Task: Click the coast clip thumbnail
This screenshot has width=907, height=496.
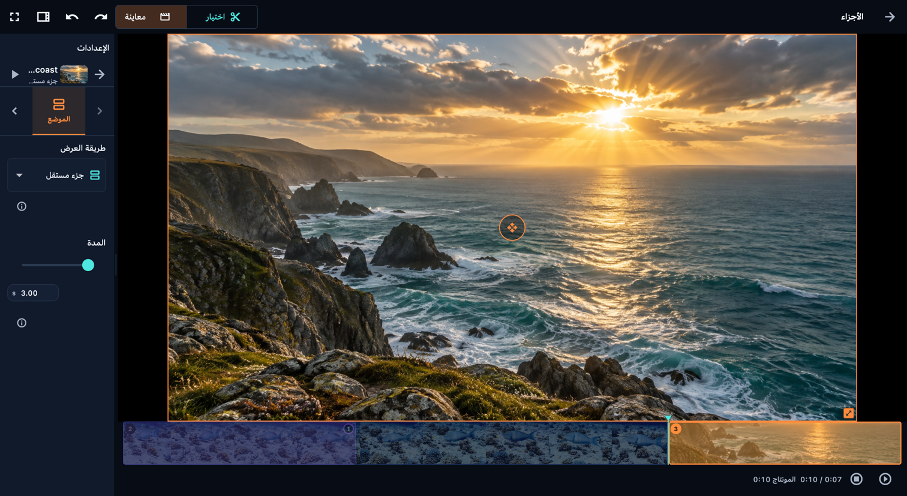Action: pos(74,74)
